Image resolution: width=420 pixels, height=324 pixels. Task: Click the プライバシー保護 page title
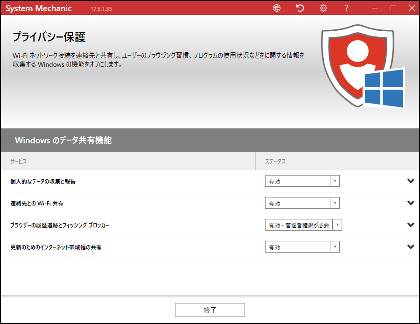click(49, 37)
